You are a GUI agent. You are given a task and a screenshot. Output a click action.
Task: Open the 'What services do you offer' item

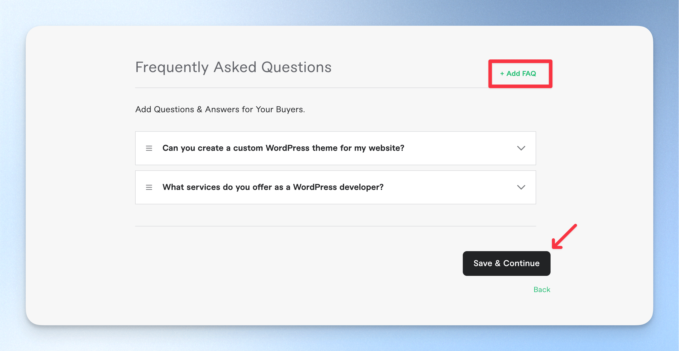[335, 187]
